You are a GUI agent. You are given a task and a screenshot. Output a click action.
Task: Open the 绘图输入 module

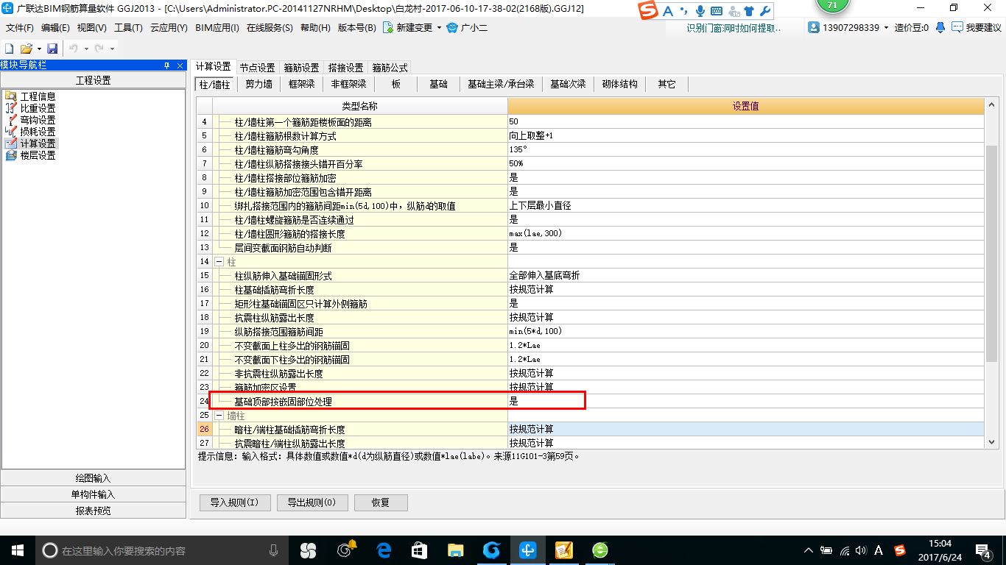(x=94, y=478)
